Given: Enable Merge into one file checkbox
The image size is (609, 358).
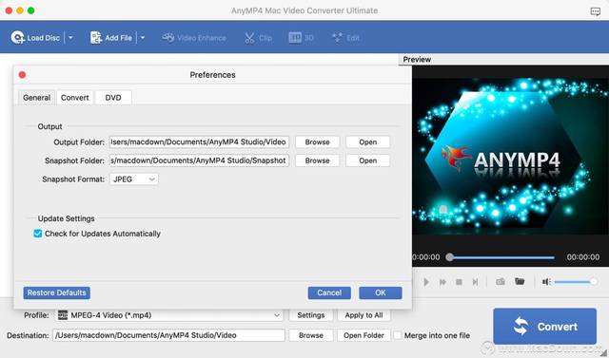Looking at the screenshot, I should pyautogui.click(x=398, y=335).
